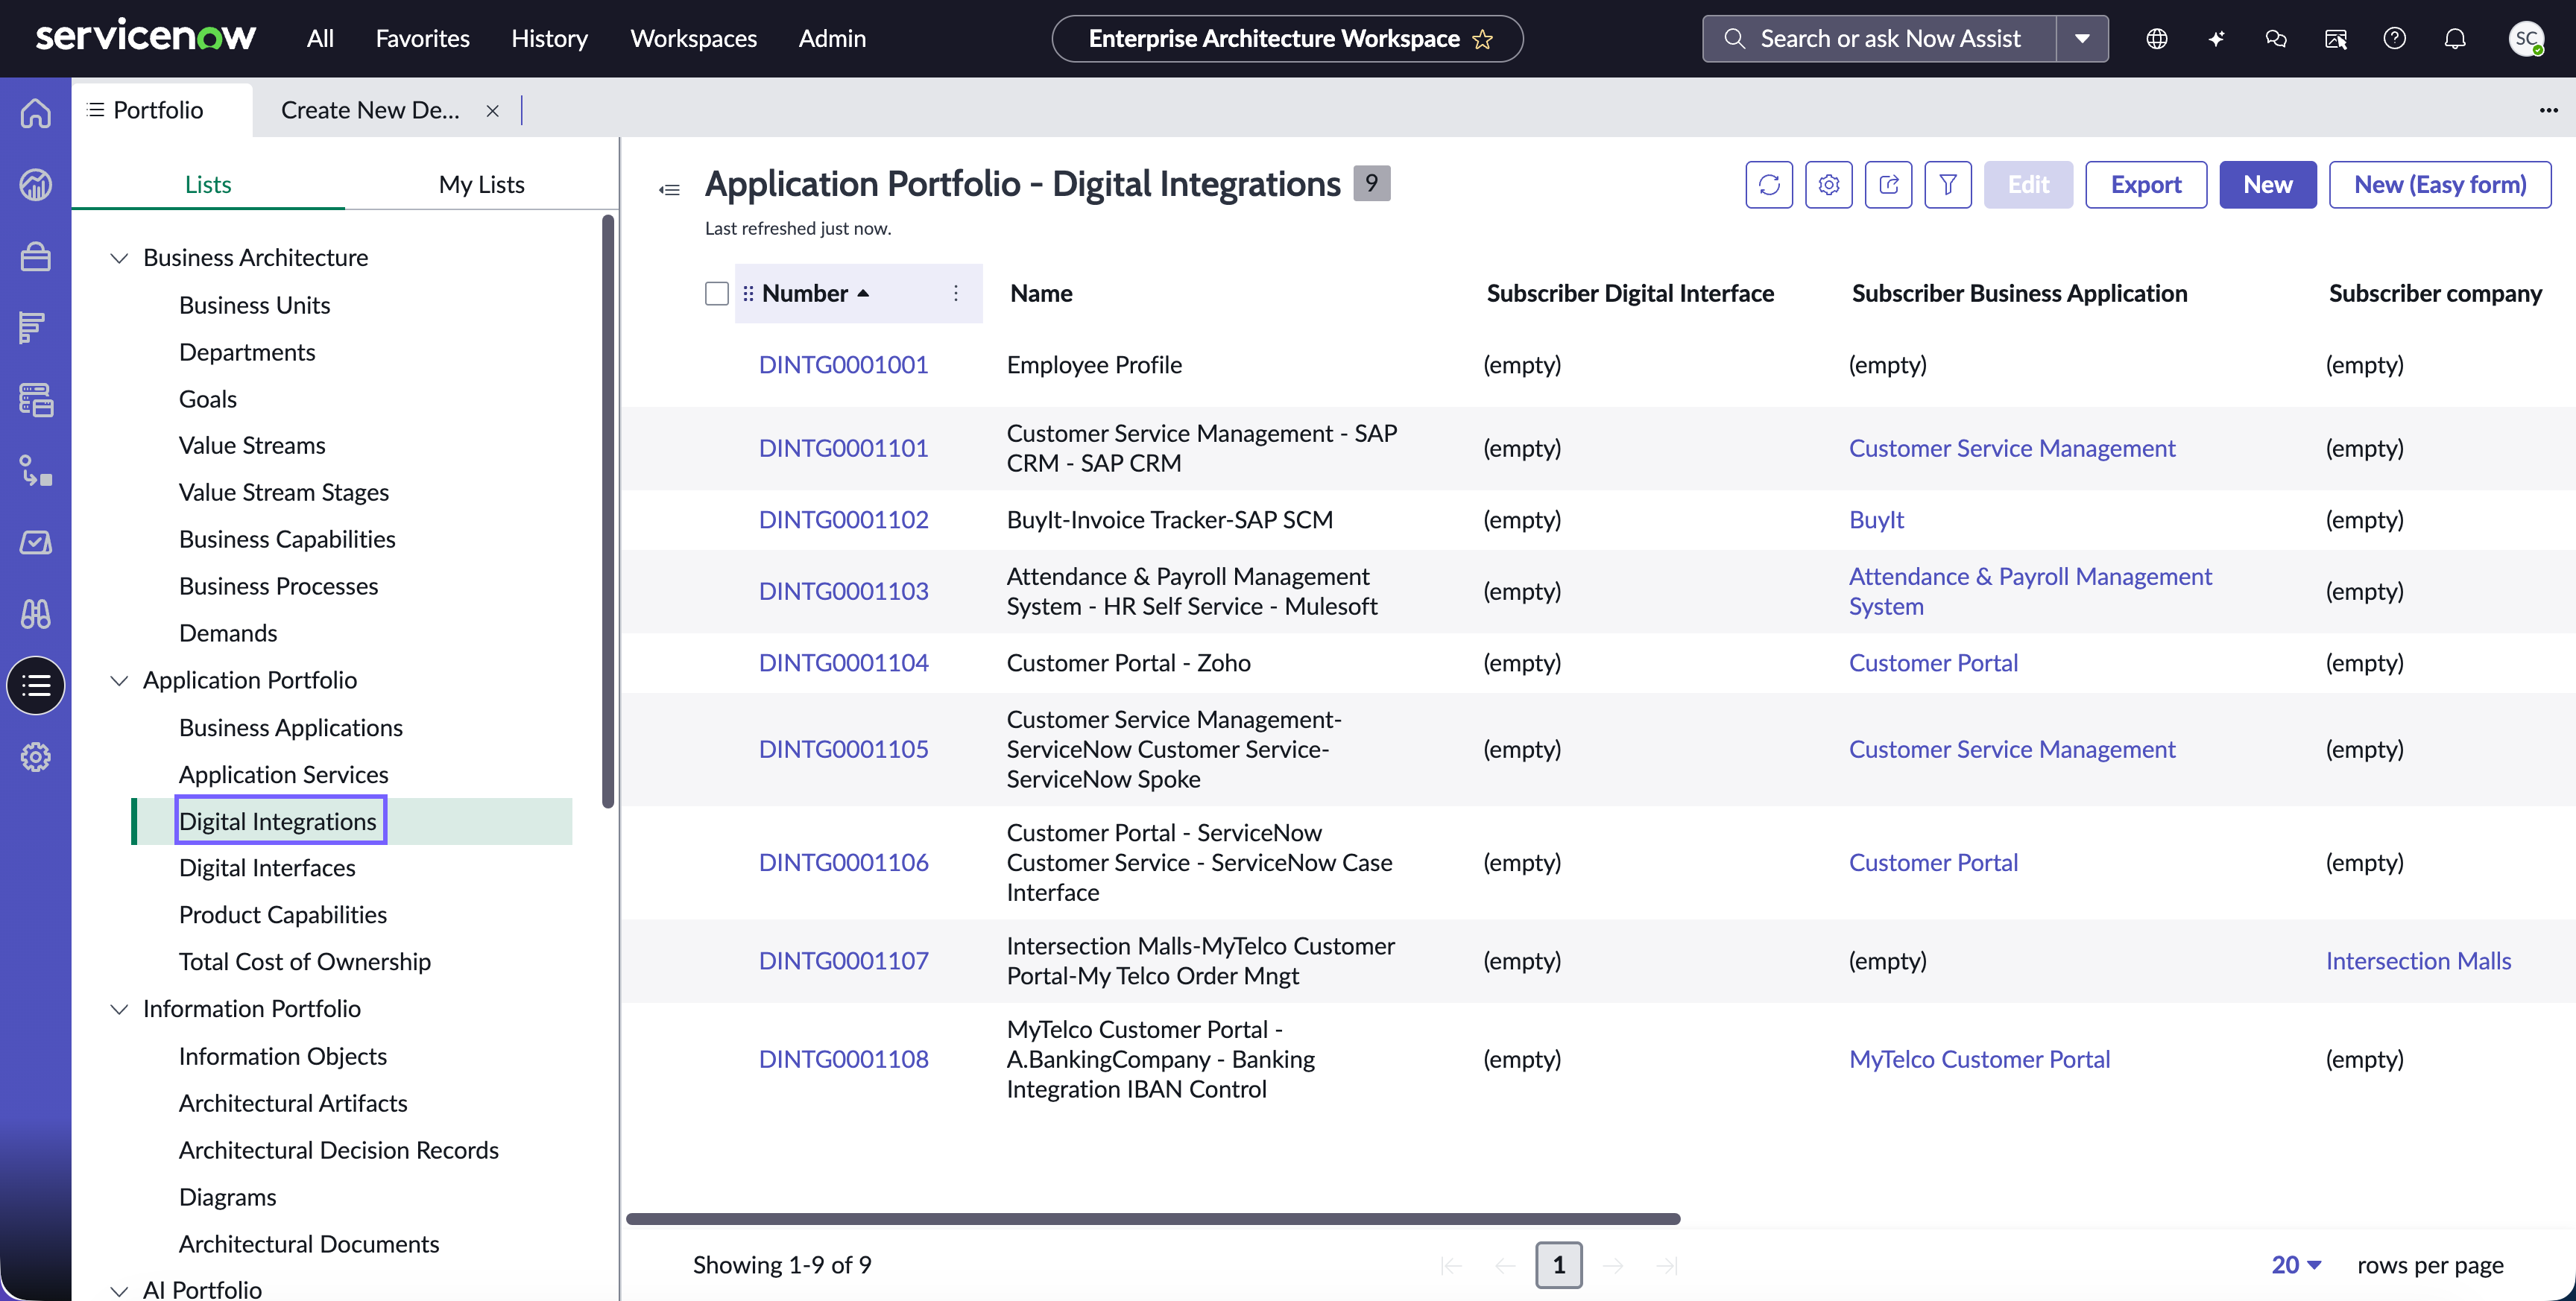Open the Admin menu

(832, 38)
